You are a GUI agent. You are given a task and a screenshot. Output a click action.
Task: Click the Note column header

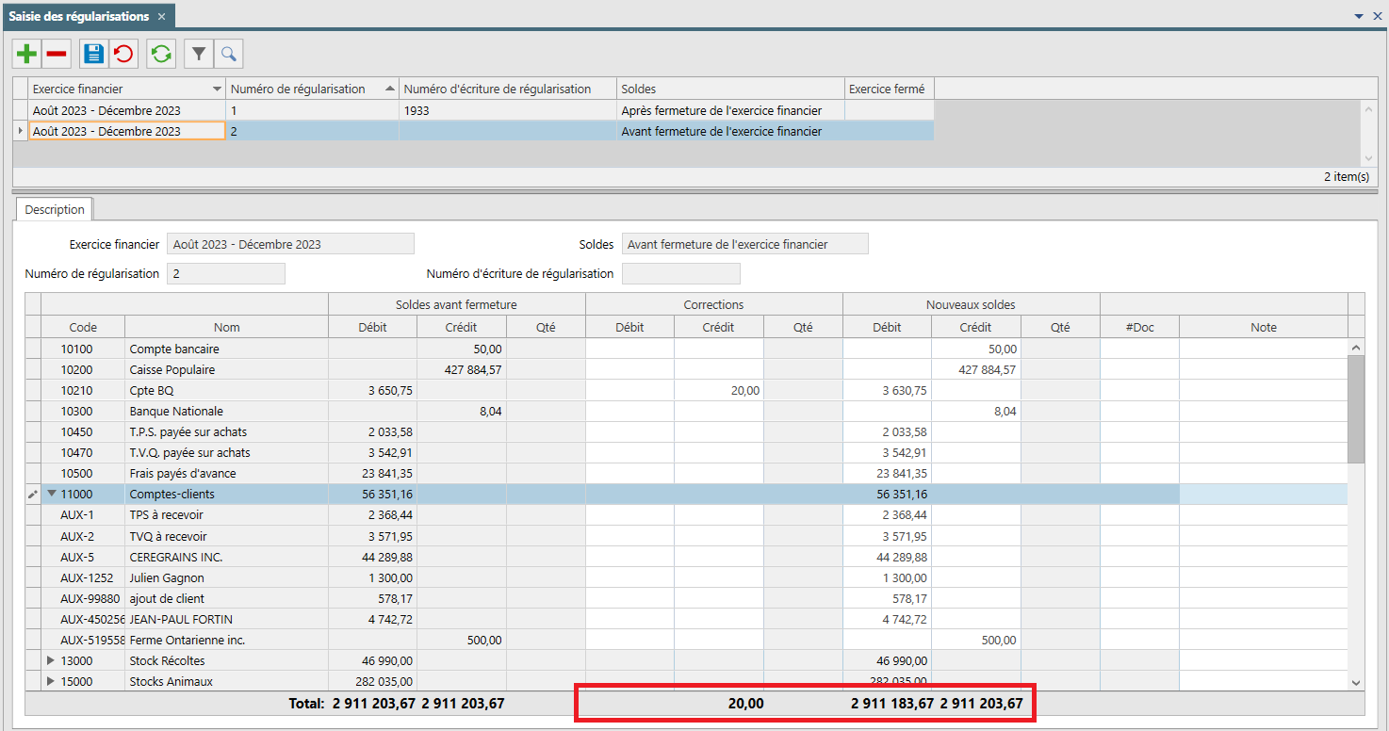[1264, 327]
